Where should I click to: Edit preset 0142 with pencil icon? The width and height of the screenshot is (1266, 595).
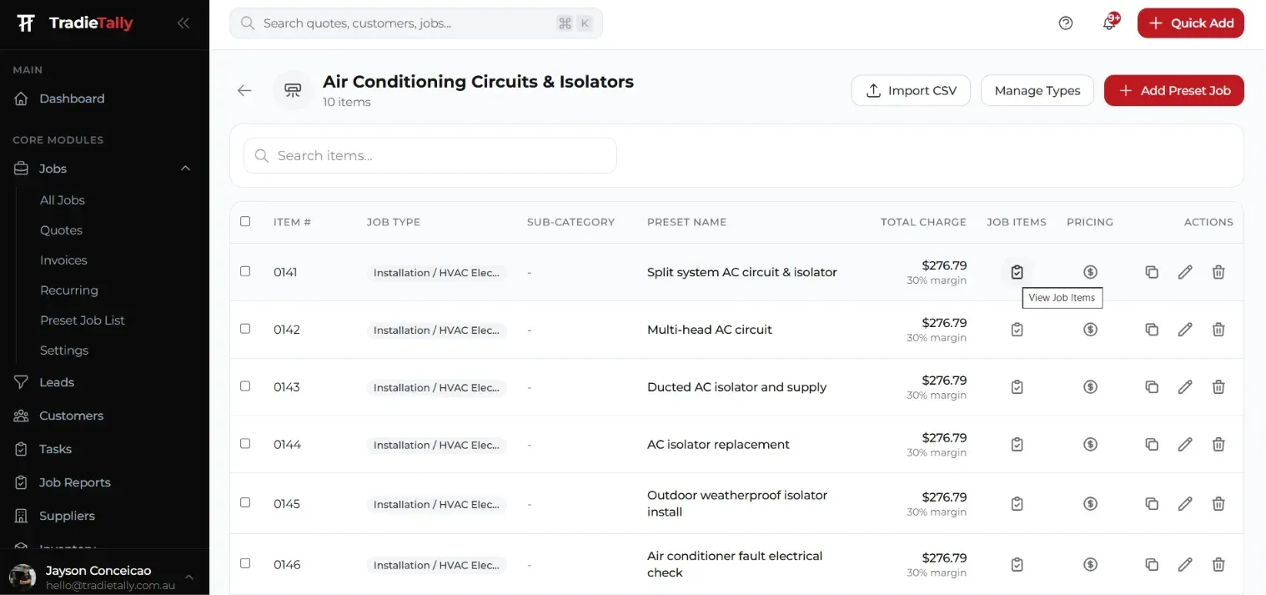[1185, 330]
